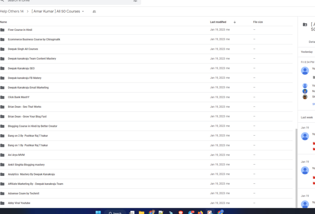The image size is (315, 214).
Task: Select folder icon for Ankit Singhla Blogging mastery
Action: point(2,164)
